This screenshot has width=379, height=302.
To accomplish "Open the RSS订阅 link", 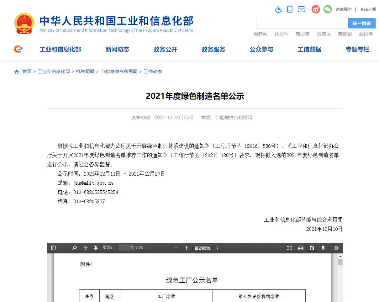I will point(368,9).
